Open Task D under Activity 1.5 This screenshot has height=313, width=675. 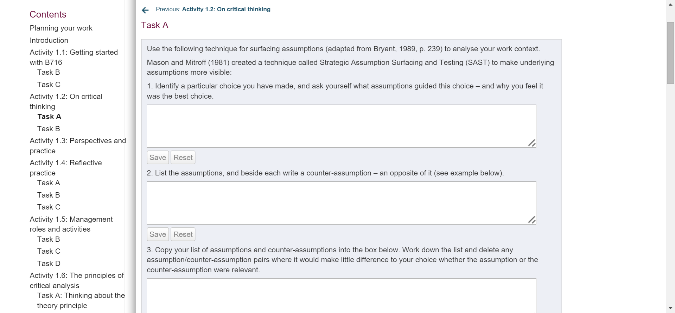click(x=49, y=264)
